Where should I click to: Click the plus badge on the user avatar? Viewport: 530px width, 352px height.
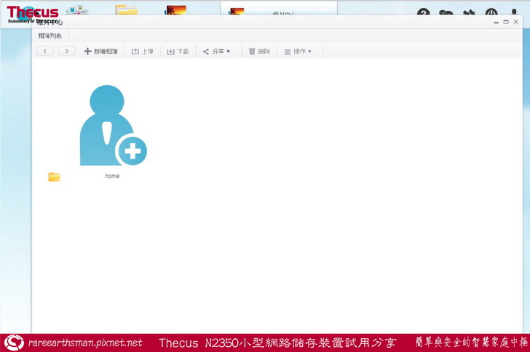pos(132,151)
